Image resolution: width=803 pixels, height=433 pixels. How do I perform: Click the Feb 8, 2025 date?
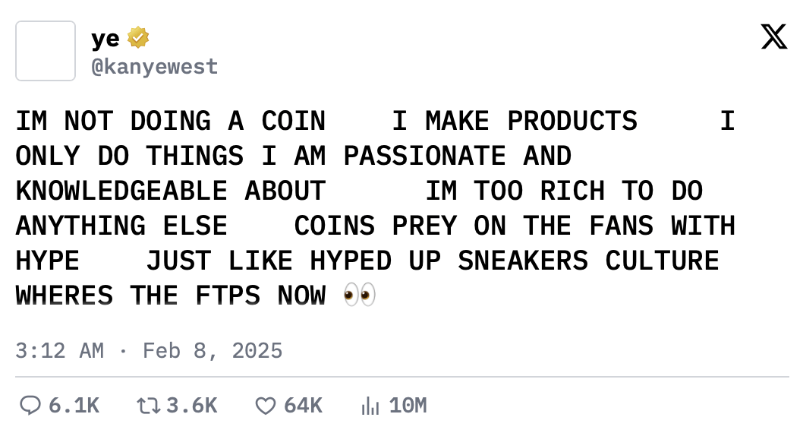tap(213, 351)
